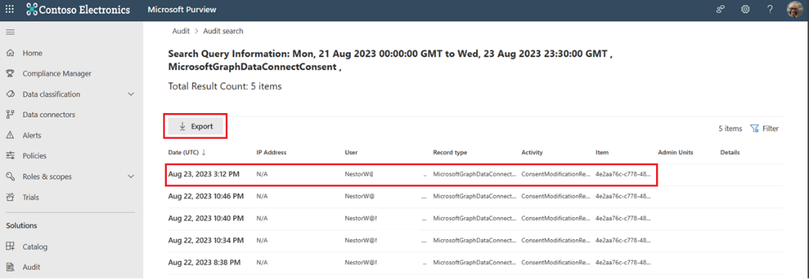Viewport: 809px width, 279px height.
Task: Sort by Date (UTC) column arrow
Action: tap(204, 153)
